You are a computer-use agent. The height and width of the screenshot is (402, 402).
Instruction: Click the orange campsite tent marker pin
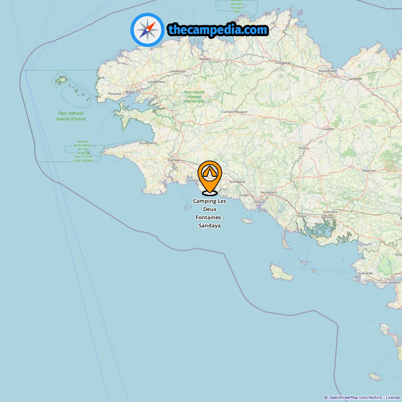tap(210, 178)
